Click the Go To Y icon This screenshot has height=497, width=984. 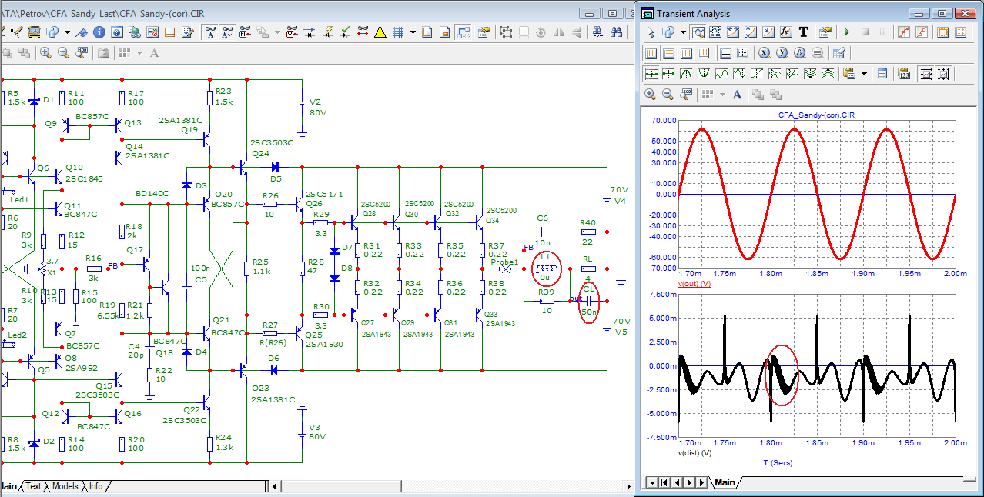(782, 53)
